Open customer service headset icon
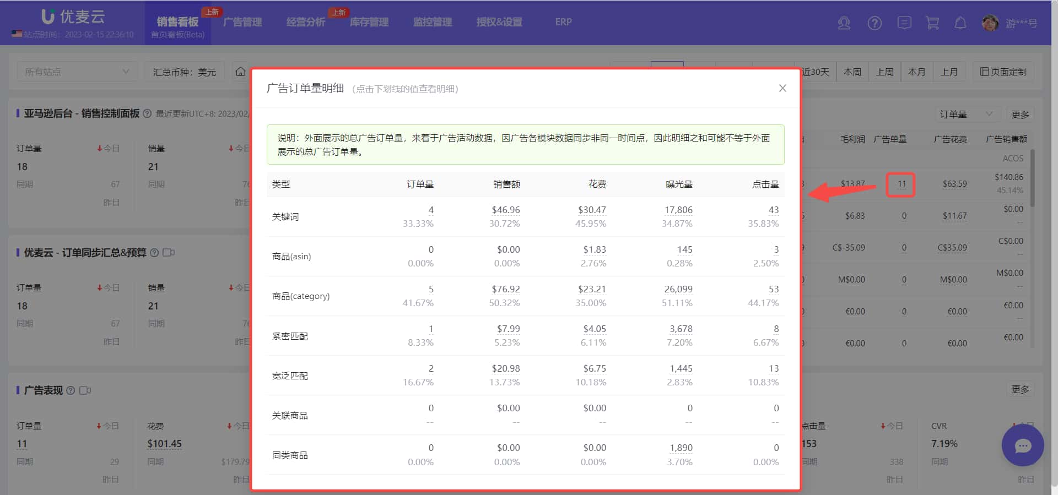Viewport: 1058px width, 495px height. 844,23
